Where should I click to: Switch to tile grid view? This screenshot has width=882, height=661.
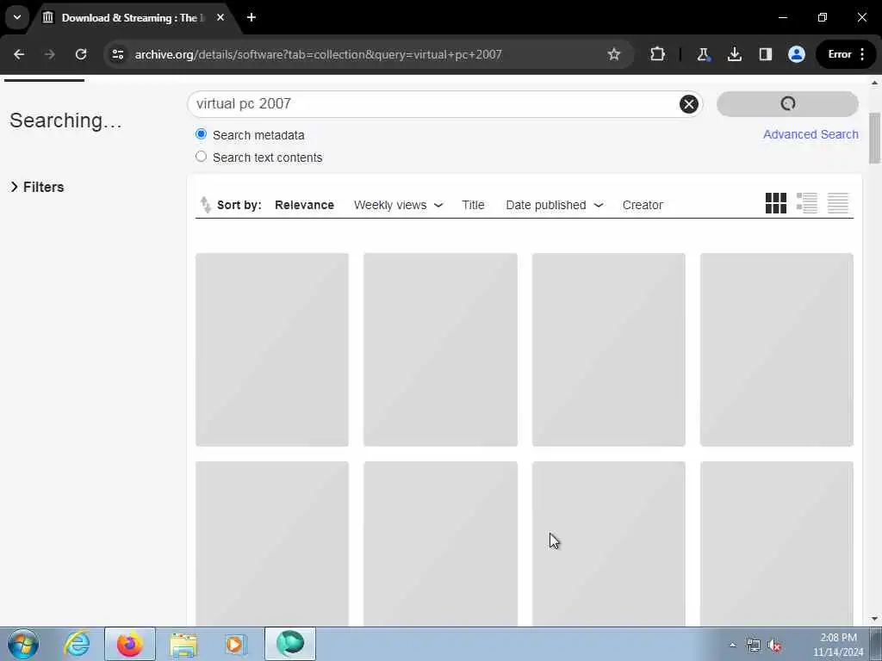[776, 203]
